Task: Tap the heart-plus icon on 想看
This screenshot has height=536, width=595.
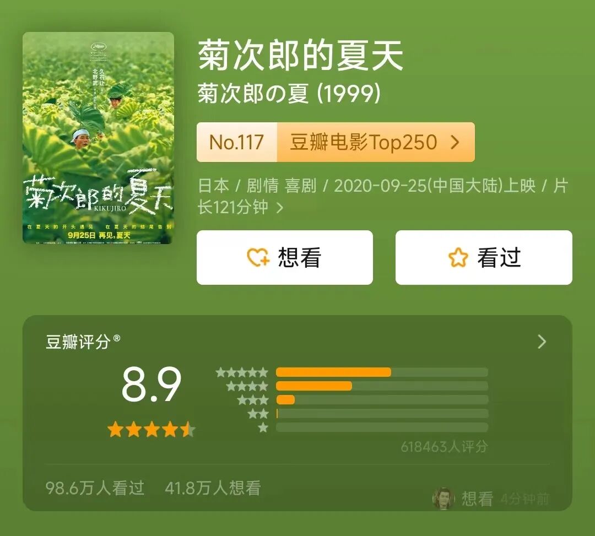Action: 258,257
